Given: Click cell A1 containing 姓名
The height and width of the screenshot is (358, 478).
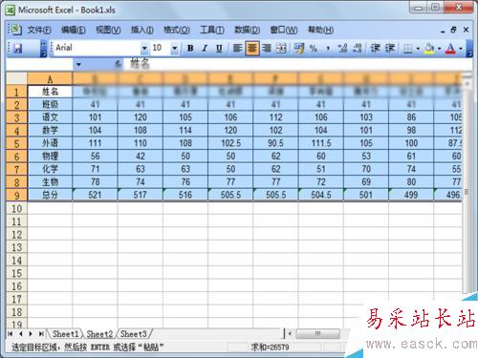Looking at the screenshot, I should click(x=50, y=92).
